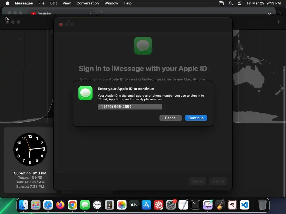Open the Messages app menu
286x214 pixels.
24,3
